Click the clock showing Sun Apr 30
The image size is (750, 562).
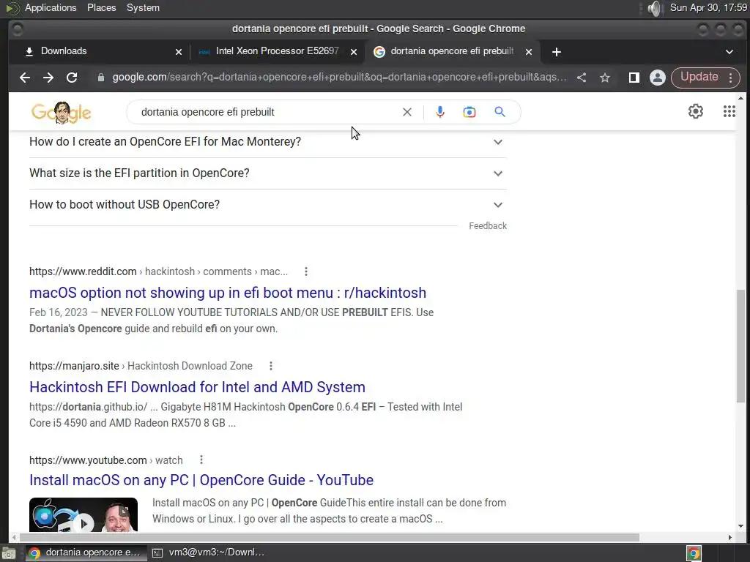click(708, 7)
